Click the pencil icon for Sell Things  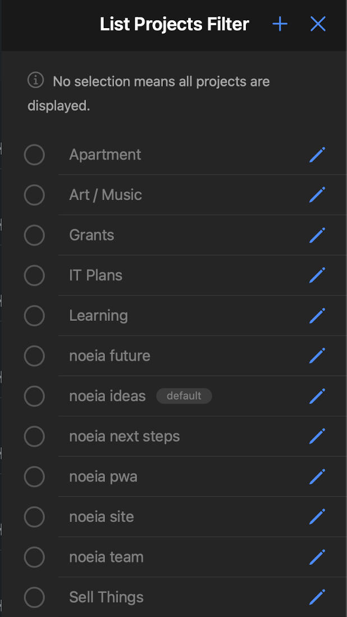[x=317, y=597]
